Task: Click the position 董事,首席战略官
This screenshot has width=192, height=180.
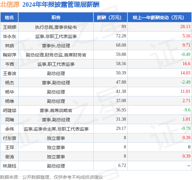Action: [x=56, y=110]
